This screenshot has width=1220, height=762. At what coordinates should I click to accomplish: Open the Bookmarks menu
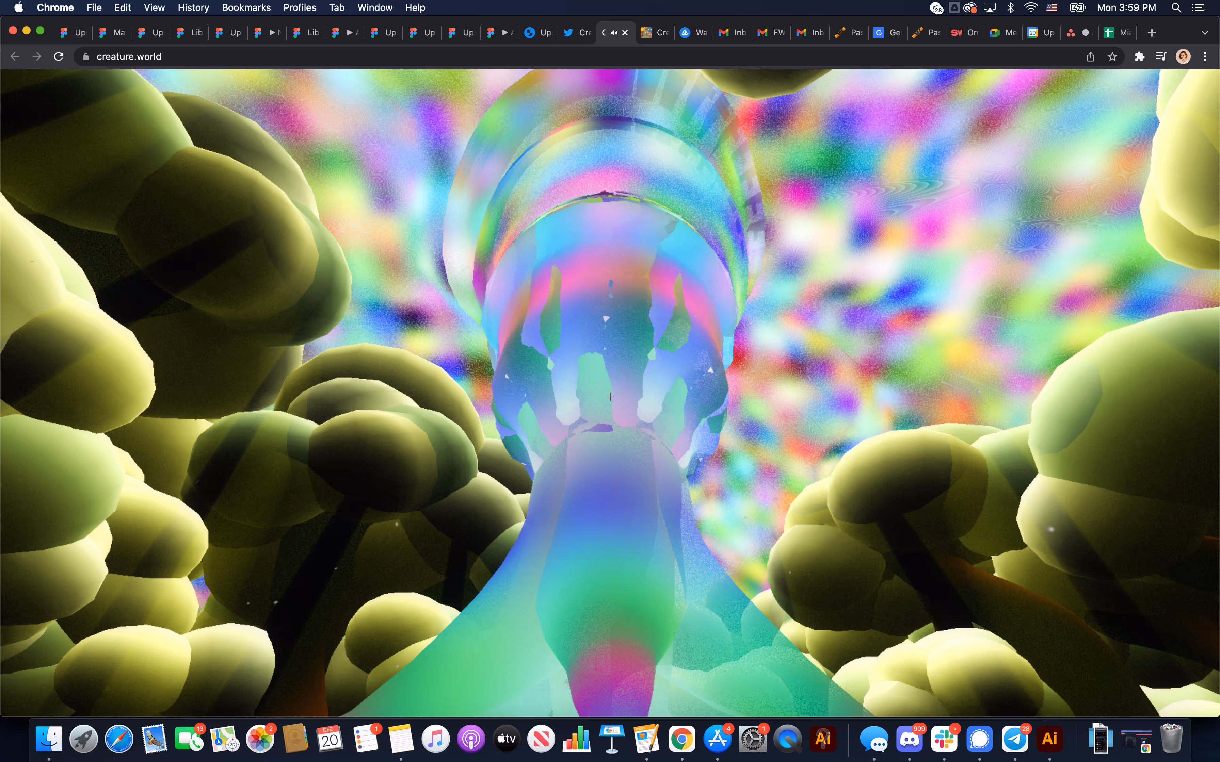(x=246, y=7)
